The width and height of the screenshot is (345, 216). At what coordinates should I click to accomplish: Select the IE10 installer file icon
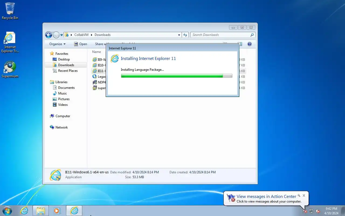[x=95, y=65]
